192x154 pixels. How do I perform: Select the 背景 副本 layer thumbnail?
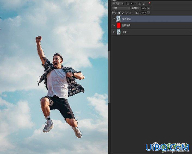pos(119,19)
